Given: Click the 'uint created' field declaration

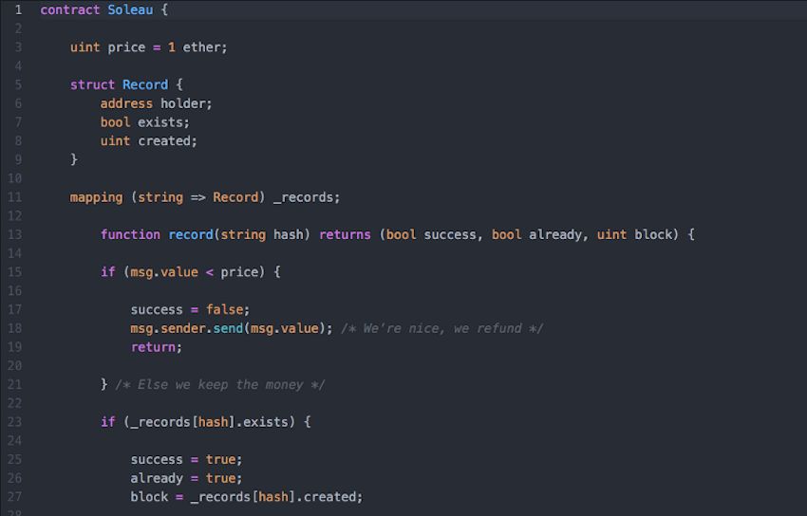Looking at the screenshot, I should click(x=149, y=140).
